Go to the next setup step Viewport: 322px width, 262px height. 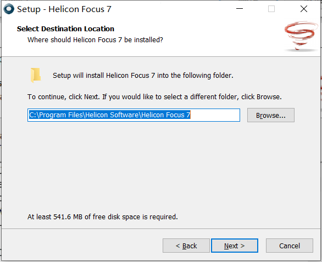[235, 246]
